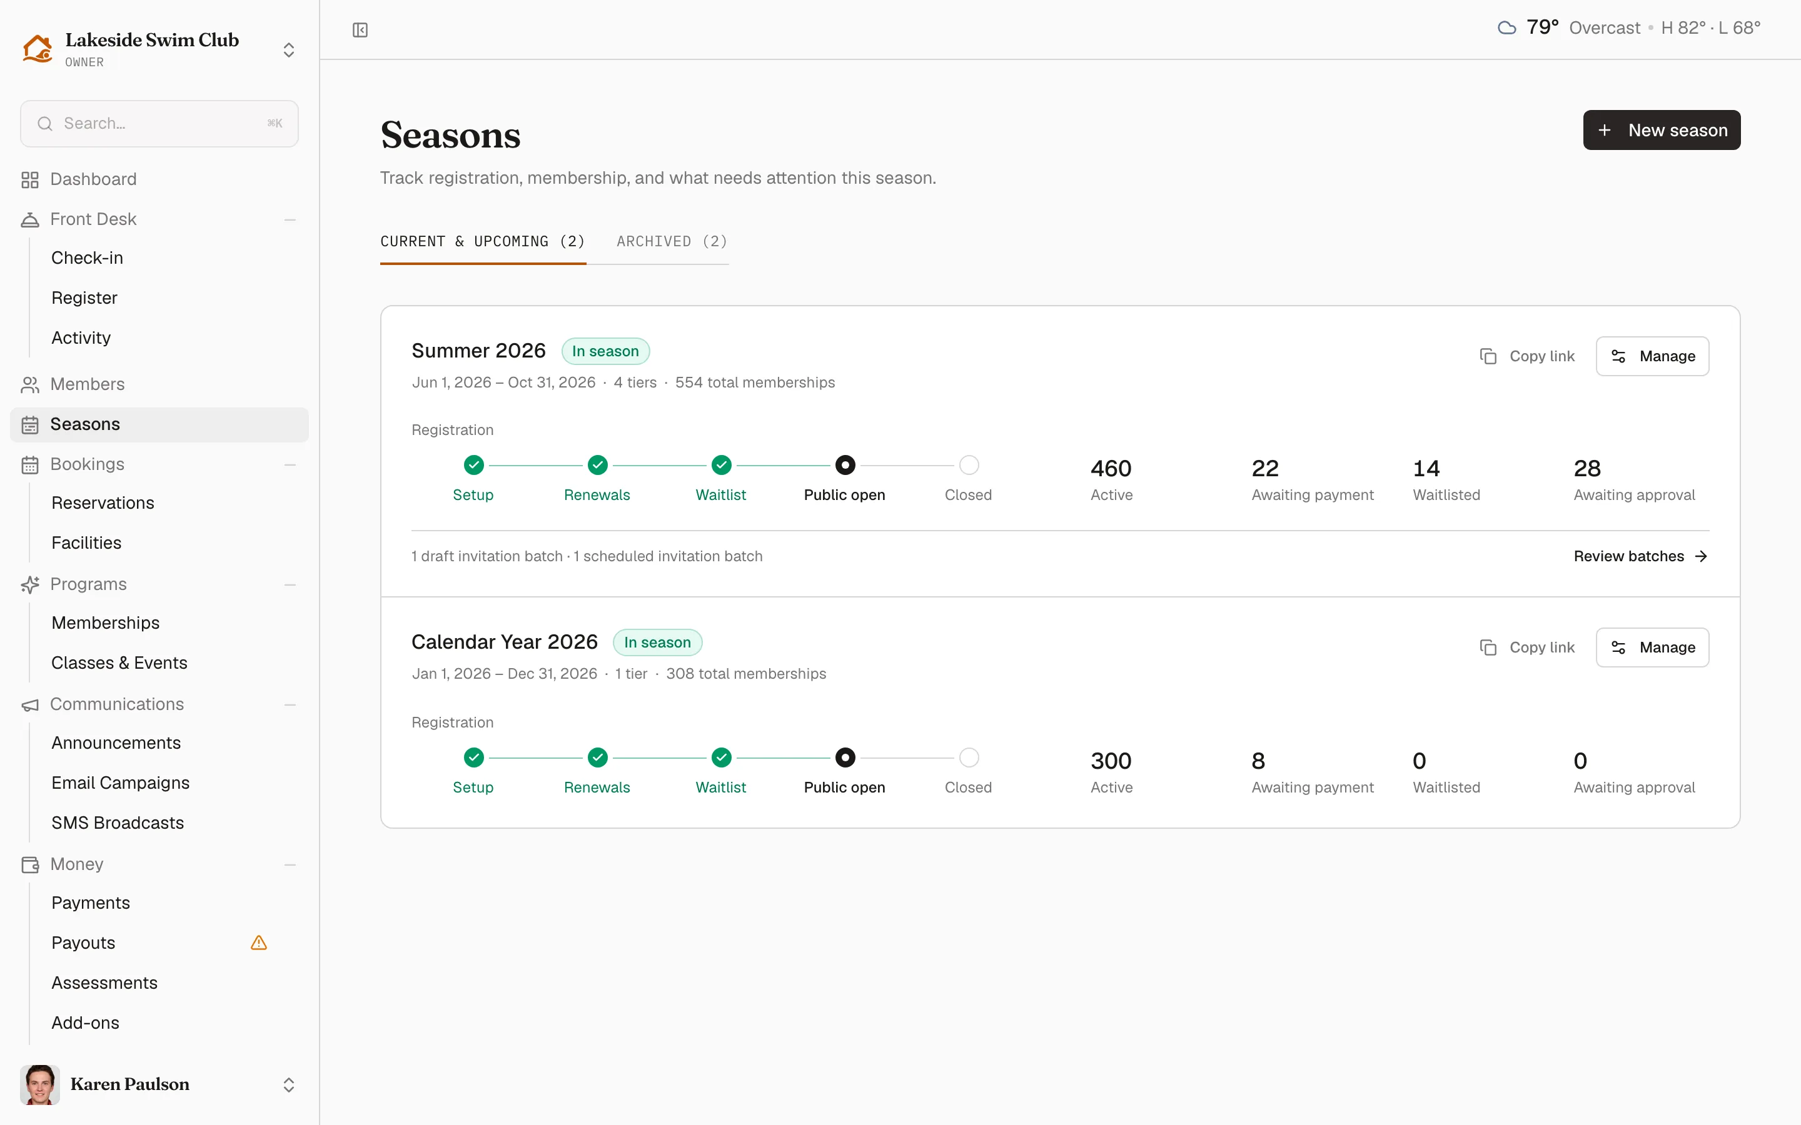Click the Programs sparkle icon
Image resolution: width=1801 pixels, height=1125 pixels.
pos(30,585)
